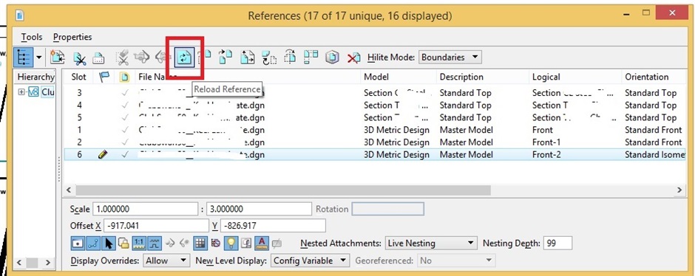Screen dimensions: 695x276
Task: Click the reference list horizontal scrollbar thumb
Action: 283,190
